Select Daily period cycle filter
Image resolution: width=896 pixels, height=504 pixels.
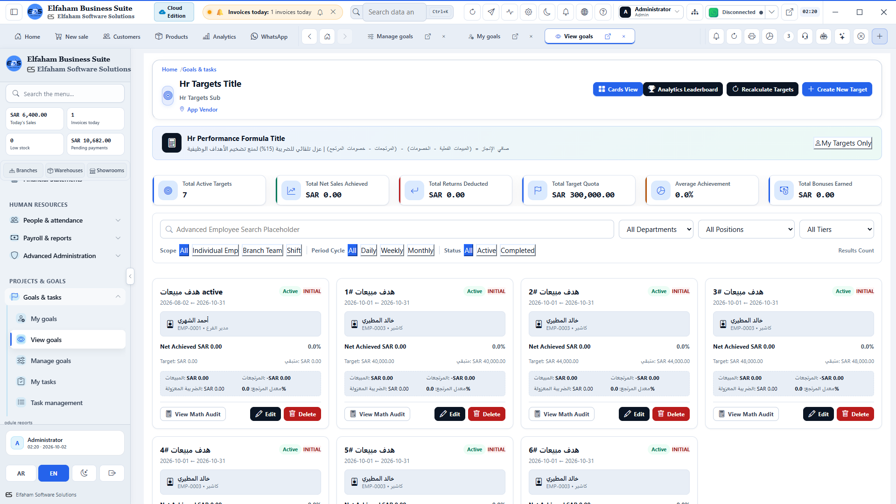(x=368, y=251)
